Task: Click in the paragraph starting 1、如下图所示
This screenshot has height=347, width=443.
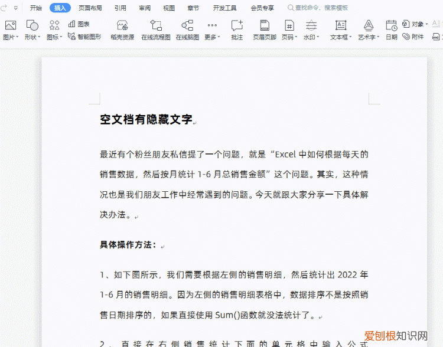Action: [x=234, y=294]
